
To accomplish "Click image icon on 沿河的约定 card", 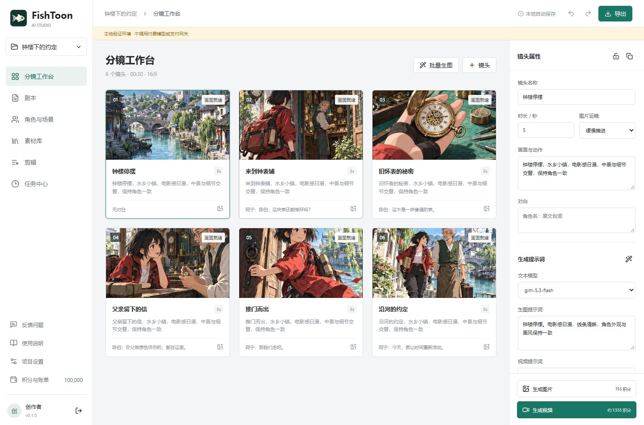I will (487, 347).
